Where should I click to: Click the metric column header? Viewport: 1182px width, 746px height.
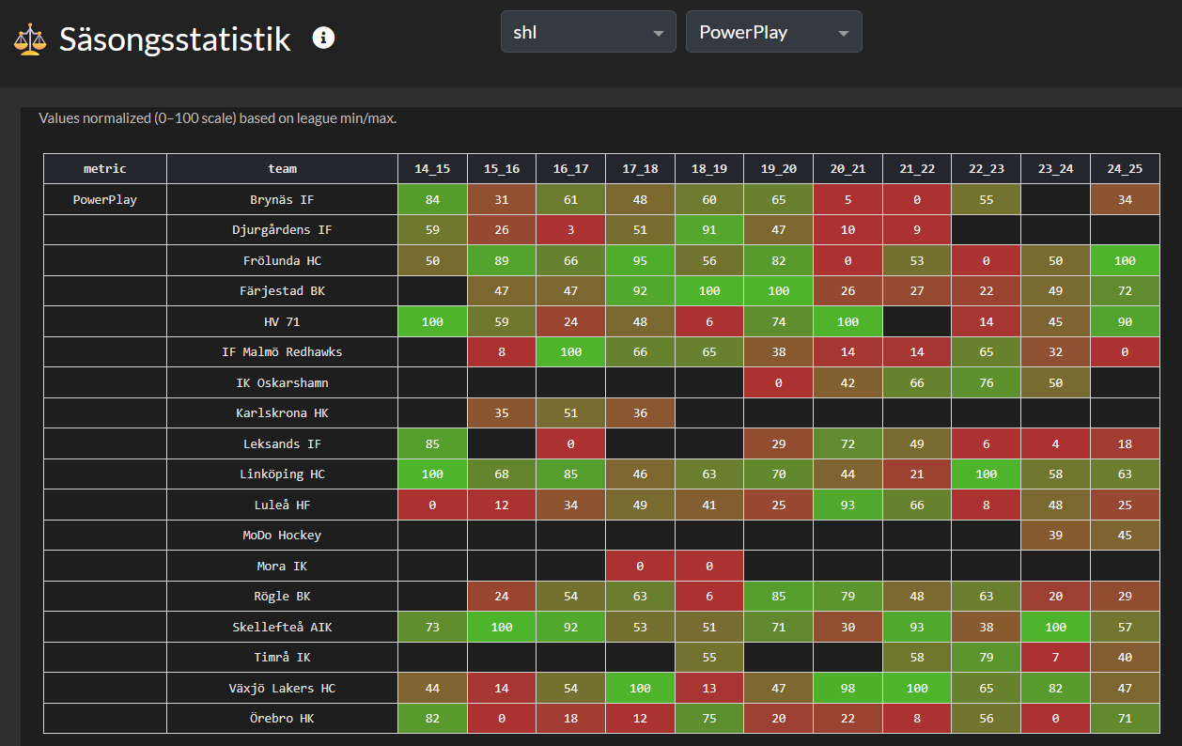point(105,169)
